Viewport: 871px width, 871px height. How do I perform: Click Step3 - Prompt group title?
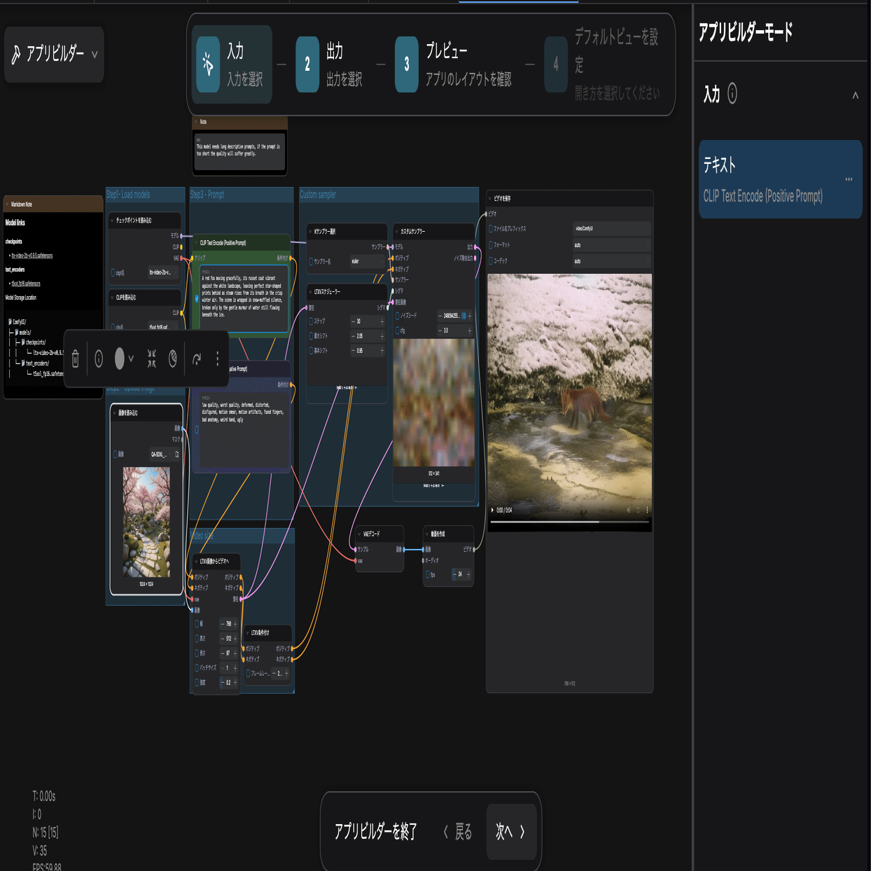click(207, 195)
